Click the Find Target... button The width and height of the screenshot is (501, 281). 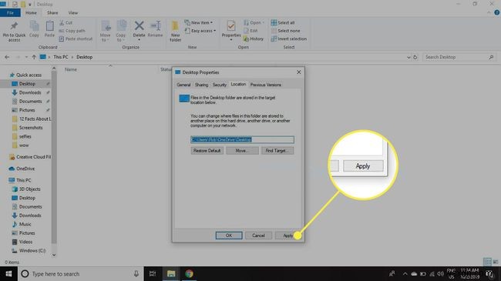[277, 151]
